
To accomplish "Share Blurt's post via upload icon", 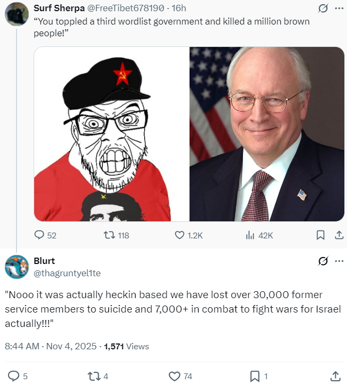I will click(x=335, y=376).
